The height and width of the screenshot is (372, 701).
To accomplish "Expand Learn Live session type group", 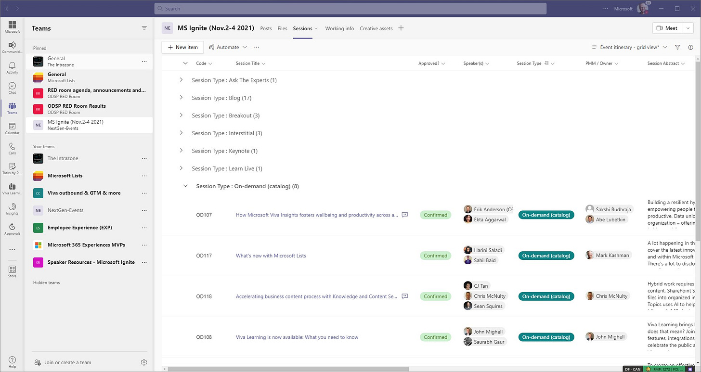I will [x=181, y=168].
